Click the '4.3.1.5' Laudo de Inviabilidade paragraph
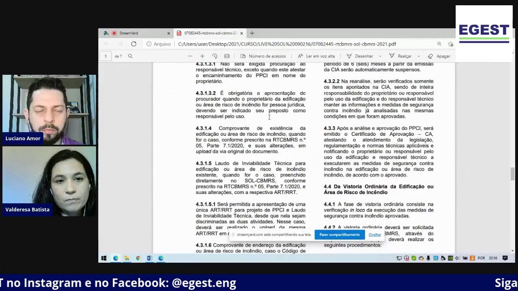Image resolution: width=518 pixels, height=291 pixels. pos(251,178)
